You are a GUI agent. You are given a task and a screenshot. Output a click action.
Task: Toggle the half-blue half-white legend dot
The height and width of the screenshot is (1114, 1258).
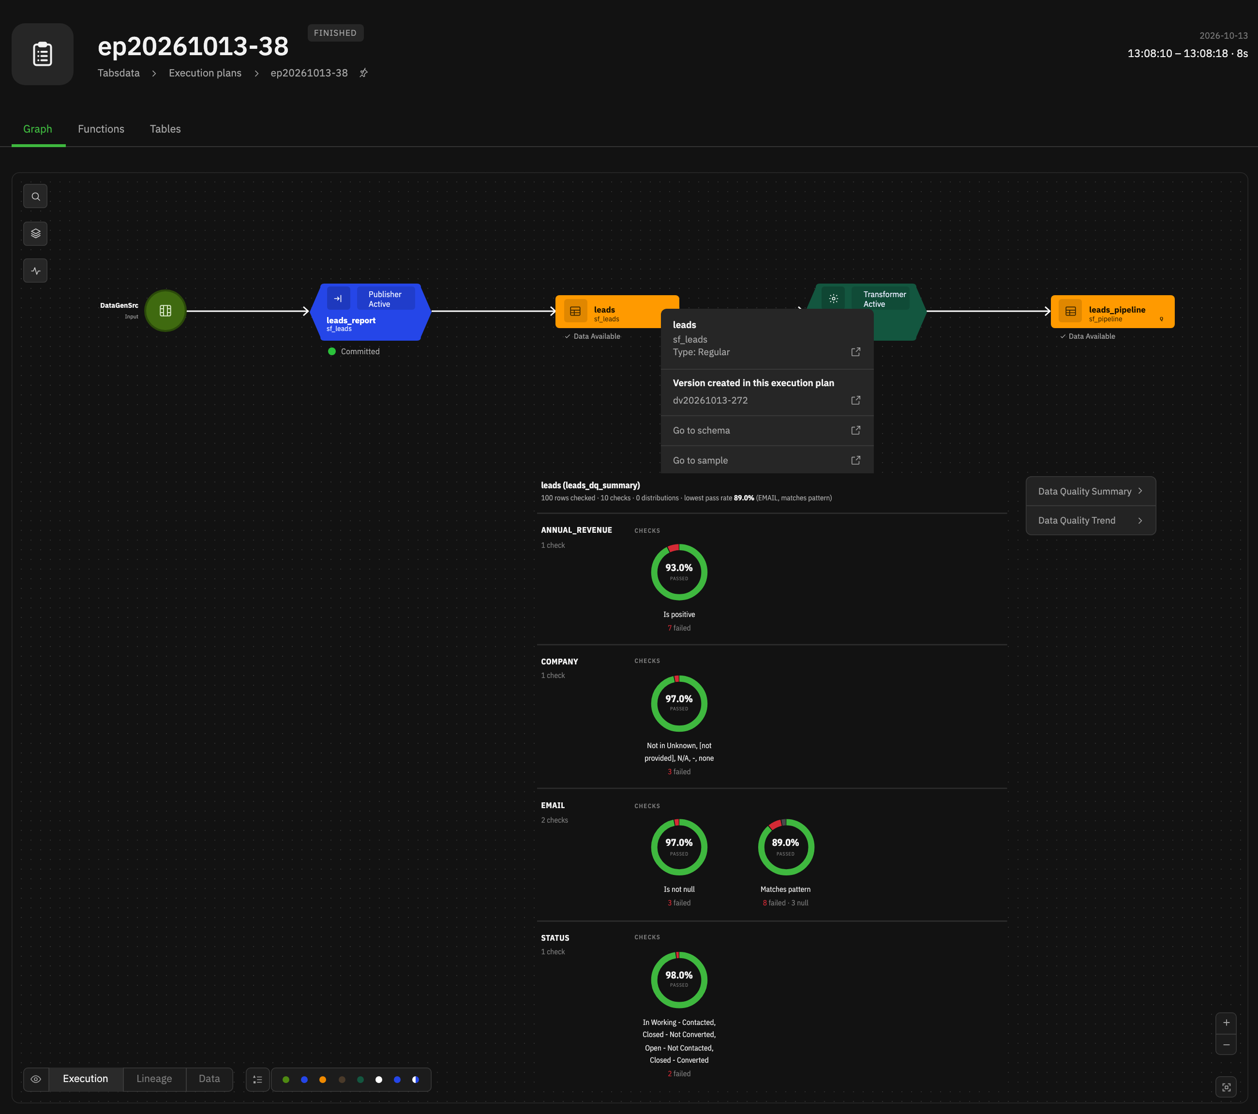click(x=416, y=1080)
